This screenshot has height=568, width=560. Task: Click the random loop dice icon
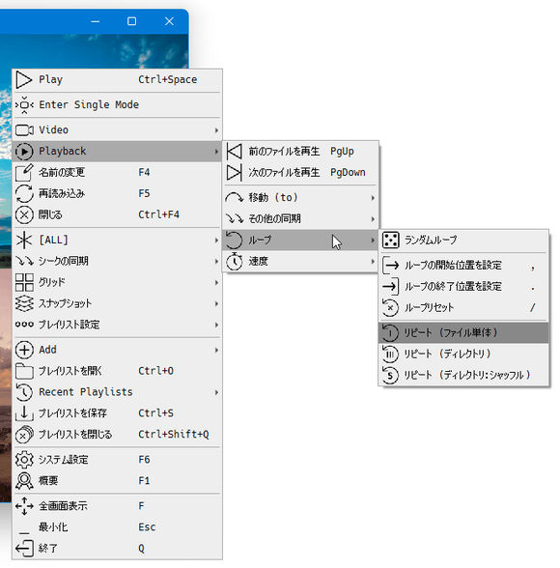pyautogui.click(x=391, y=240)
